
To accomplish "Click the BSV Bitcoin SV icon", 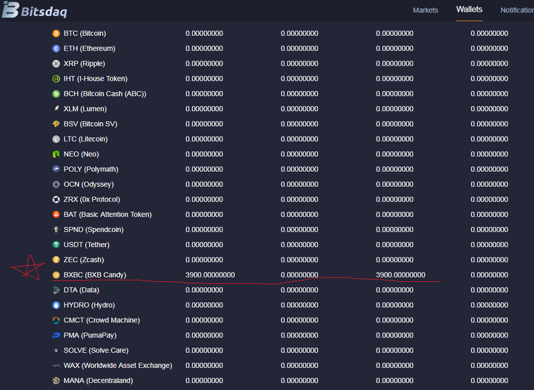I will click(56, 124).
